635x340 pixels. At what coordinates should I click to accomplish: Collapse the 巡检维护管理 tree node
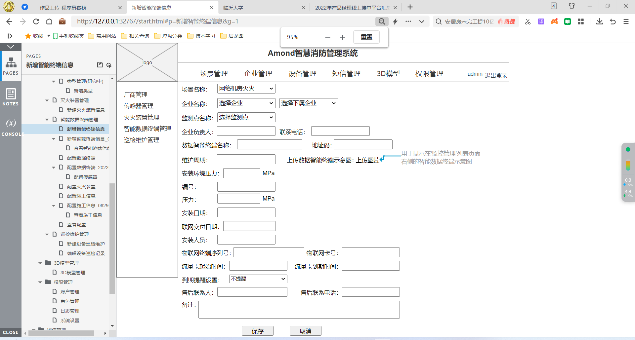pos(47,234)
